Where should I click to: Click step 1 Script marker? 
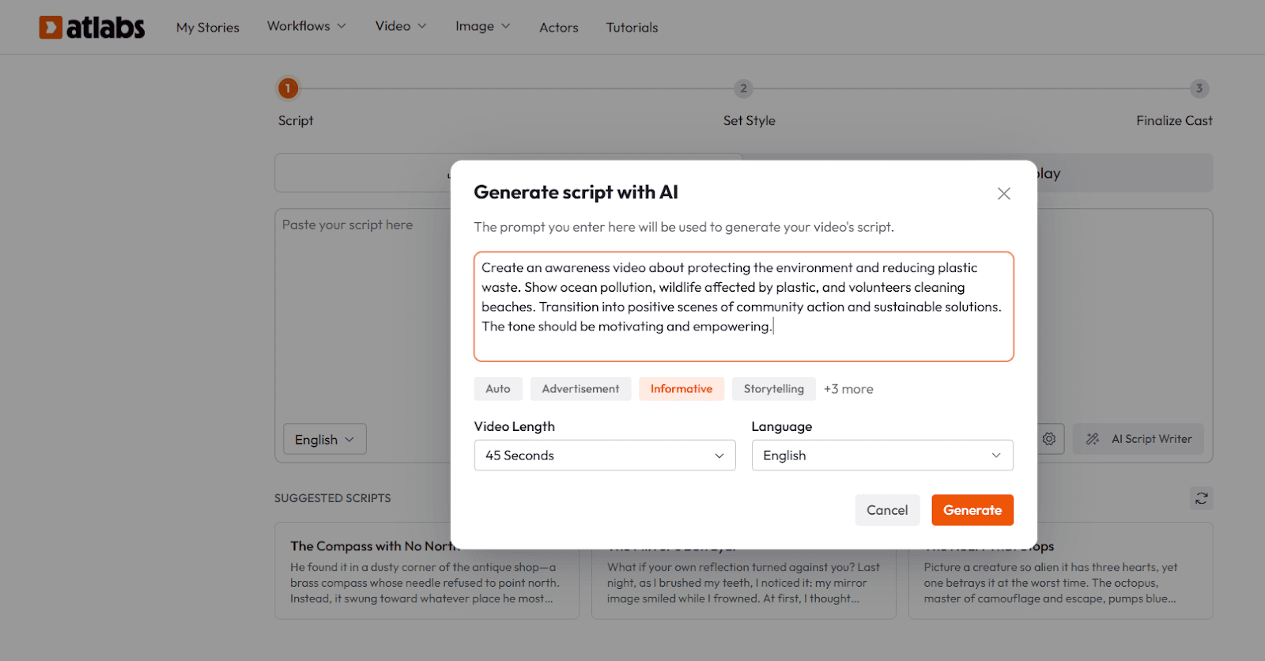click(x=289, y=89)
